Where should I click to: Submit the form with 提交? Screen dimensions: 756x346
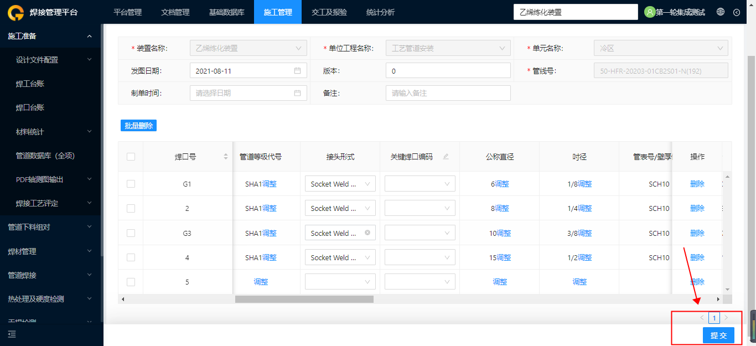pyautogui.click(x=718, y=335)
